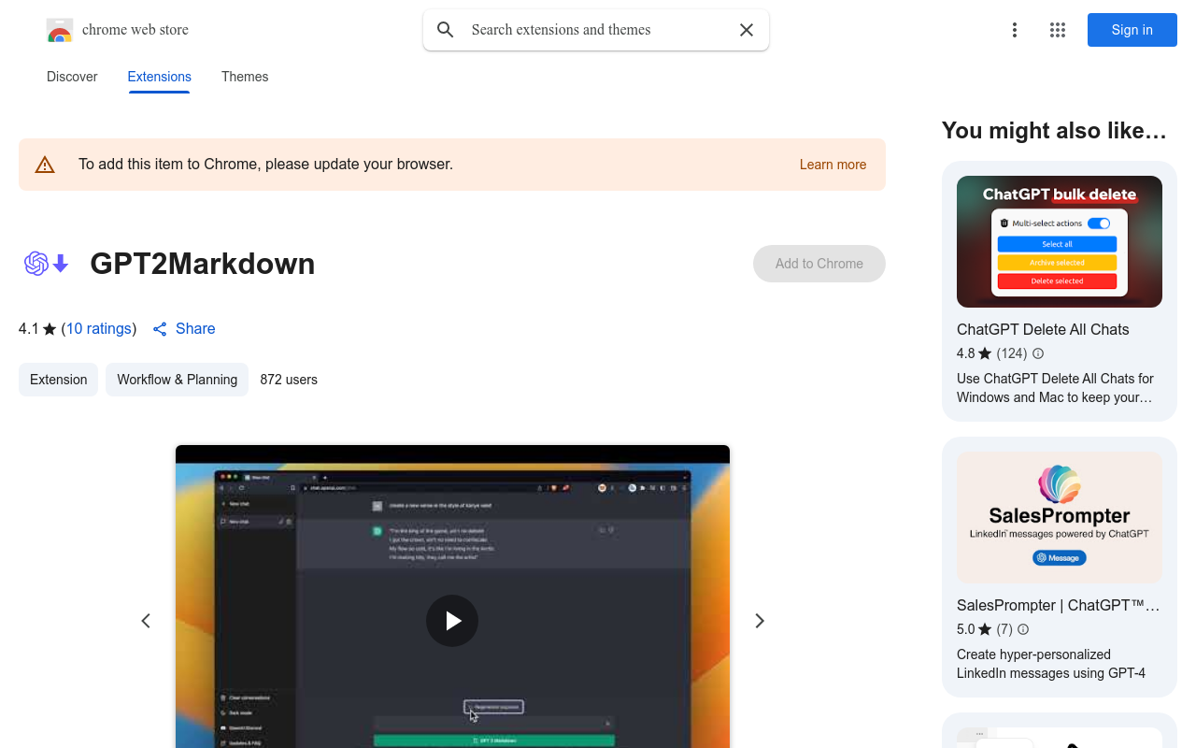The width and height of the screenshot is (1196, 748).
Task: Open the SalesPrompter | ChatGPT title
Action: click(1059, 605)
